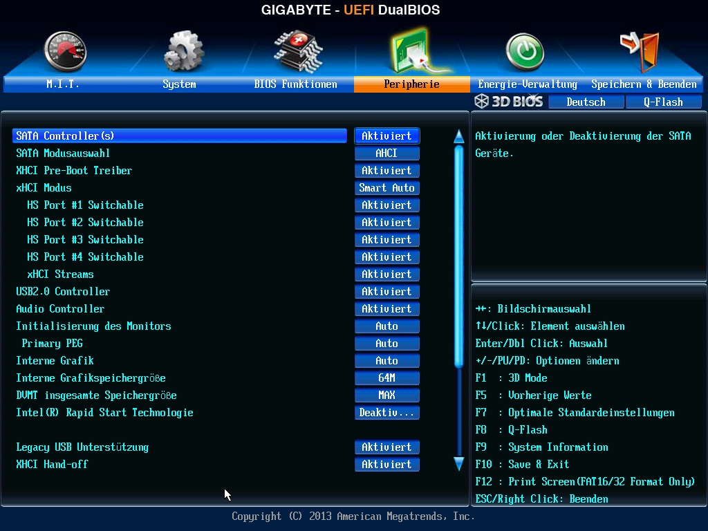Viewport: 708px width, 531px height.
Task: Open the Interne Grafik Auto dropdown
Action: [387, 361]
